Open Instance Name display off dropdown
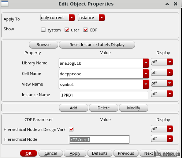Image resolution: width=182 pixels, height=158 pixels. tap(162, 94)
